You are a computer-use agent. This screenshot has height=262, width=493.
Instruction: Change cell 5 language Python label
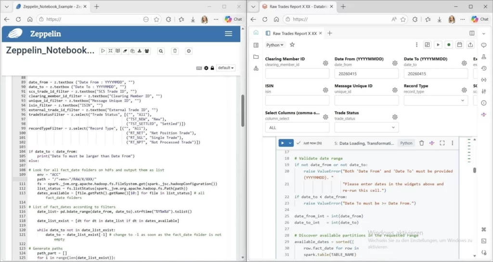[x=406, y=143]
